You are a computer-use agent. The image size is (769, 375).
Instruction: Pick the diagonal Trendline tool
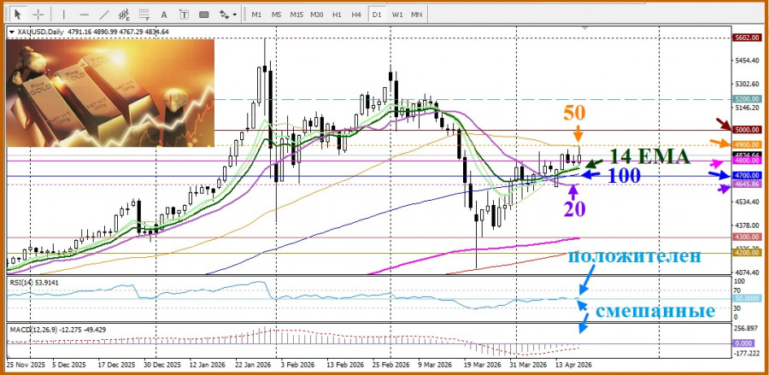[x=104, y=15]
